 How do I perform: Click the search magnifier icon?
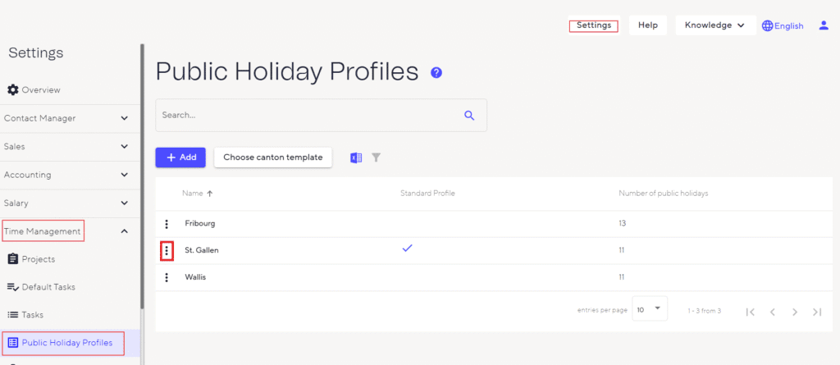point(469,116)
